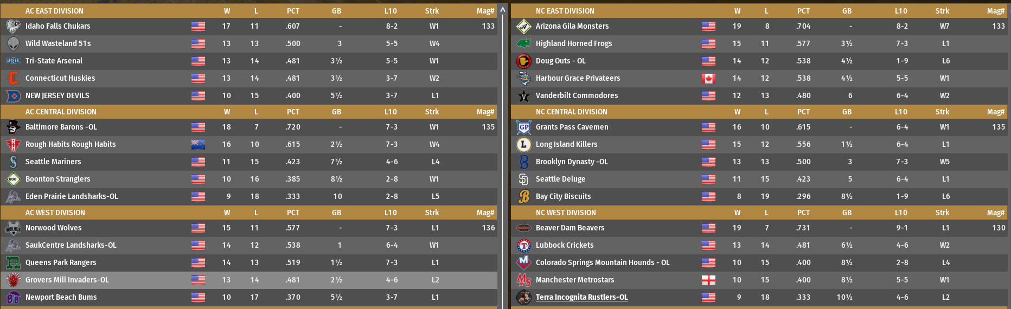The height and width of the screenshot is (309, 1011).
Task: Select the Norwood Wolves team name
Action: pos(53,228)
